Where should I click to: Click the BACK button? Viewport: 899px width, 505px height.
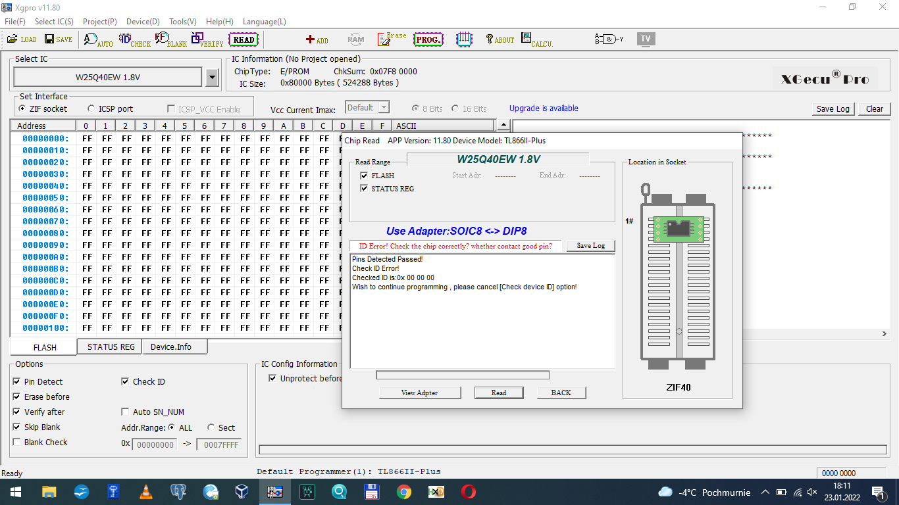click(561, 393)
